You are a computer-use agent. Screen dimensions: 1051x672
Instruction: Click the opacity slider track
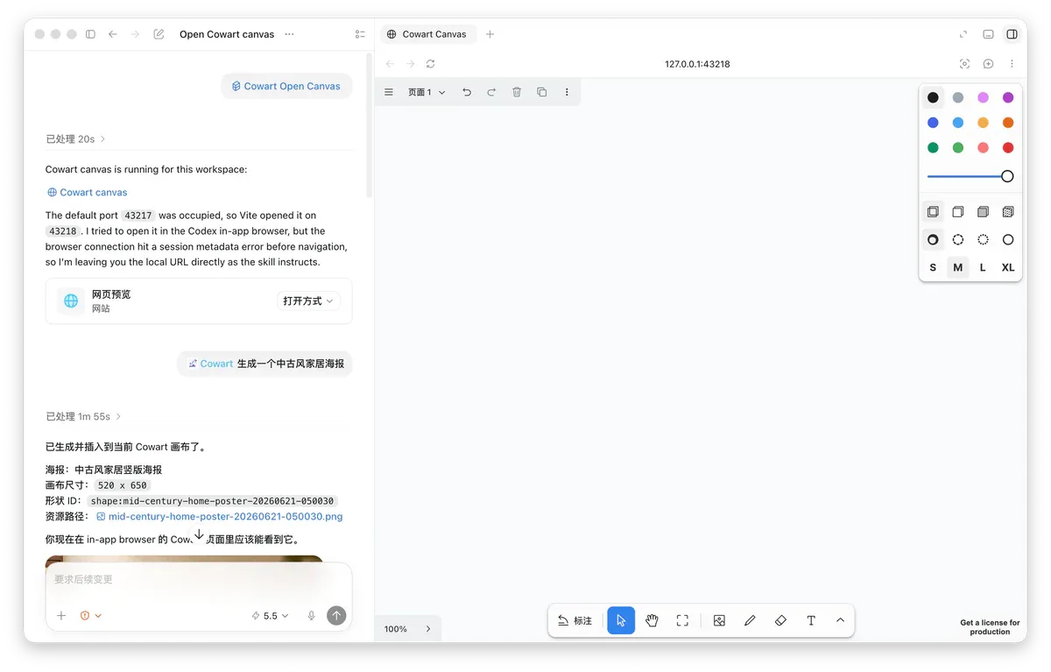point(970,176)
